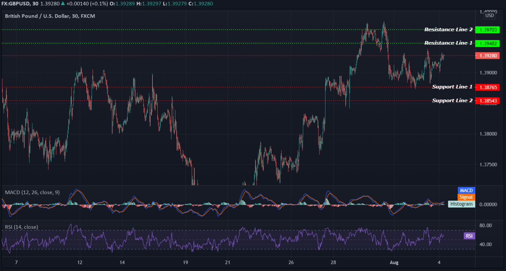The height and width of the screenshot is (271, 506).
Task: Click the blue MACD legend label
Action: tap(466, 190)
